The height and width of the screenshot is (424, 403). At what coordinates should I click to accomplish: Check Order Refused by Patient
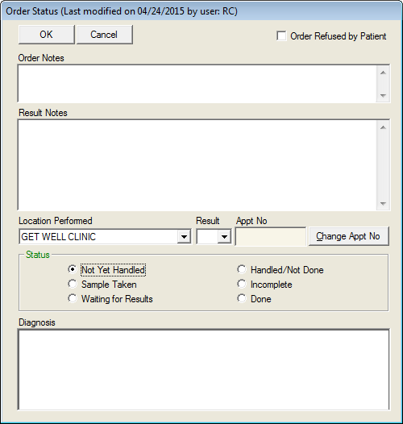tap(281, 36)
